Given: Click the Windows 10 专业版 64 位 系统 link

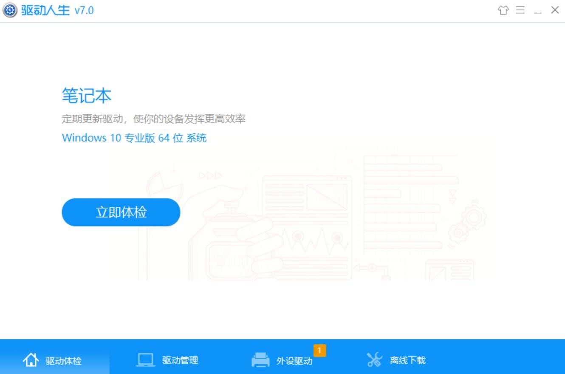Looking at the screenshot, I should coord(134,138).
